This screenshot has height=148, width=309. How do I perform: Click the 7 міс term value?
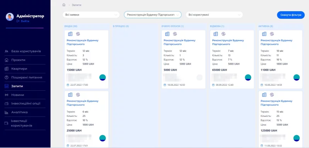[x=231, y=51]
